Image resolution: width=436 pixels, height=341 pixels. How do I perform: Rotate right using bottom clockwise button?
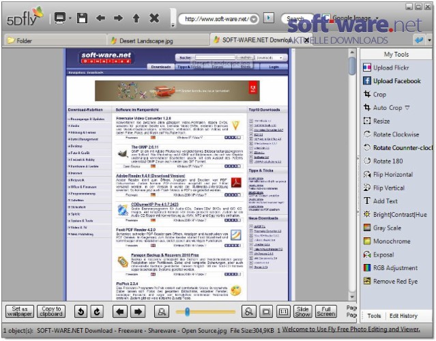tap(97, 312)
